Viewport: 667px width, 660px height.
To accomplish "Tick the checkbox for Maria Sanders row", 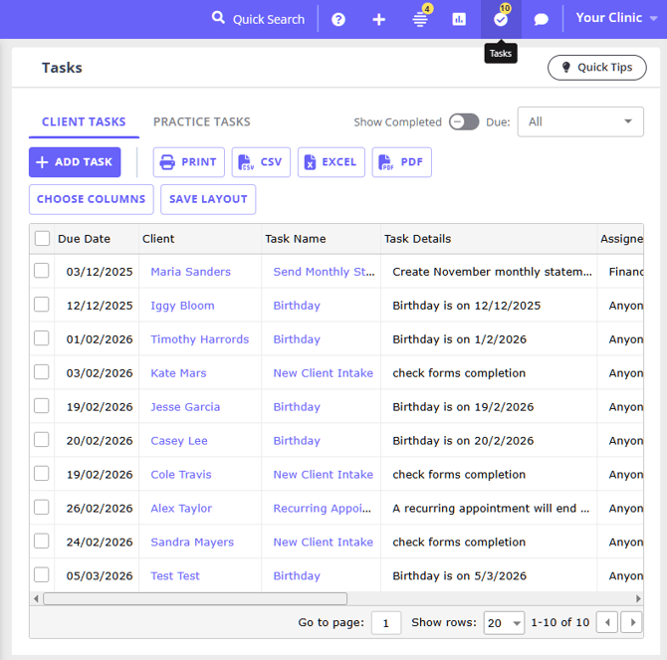I will (42, 271).
